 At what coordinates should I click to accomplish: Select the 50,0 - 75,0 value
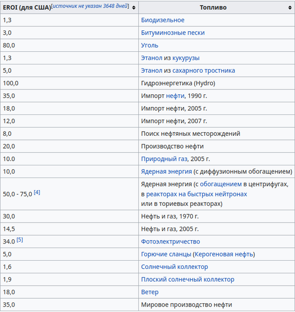tap(17, 194)
